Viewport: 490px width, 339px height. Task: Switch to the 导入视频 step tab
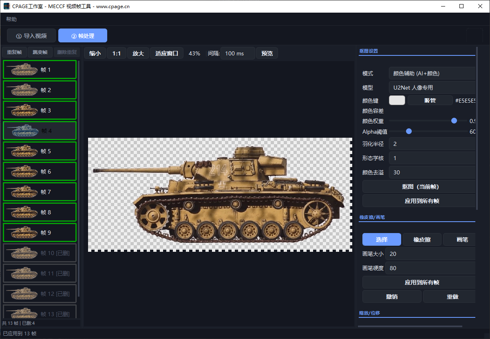31,36
